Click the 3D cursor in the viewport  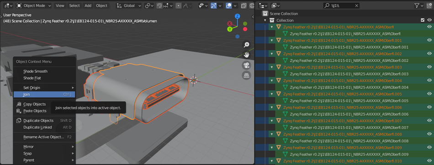pos(194,80)
